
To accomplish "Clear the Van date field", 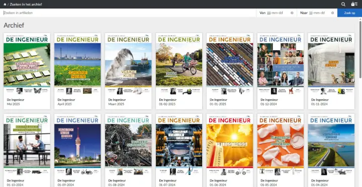I will 292,13.
